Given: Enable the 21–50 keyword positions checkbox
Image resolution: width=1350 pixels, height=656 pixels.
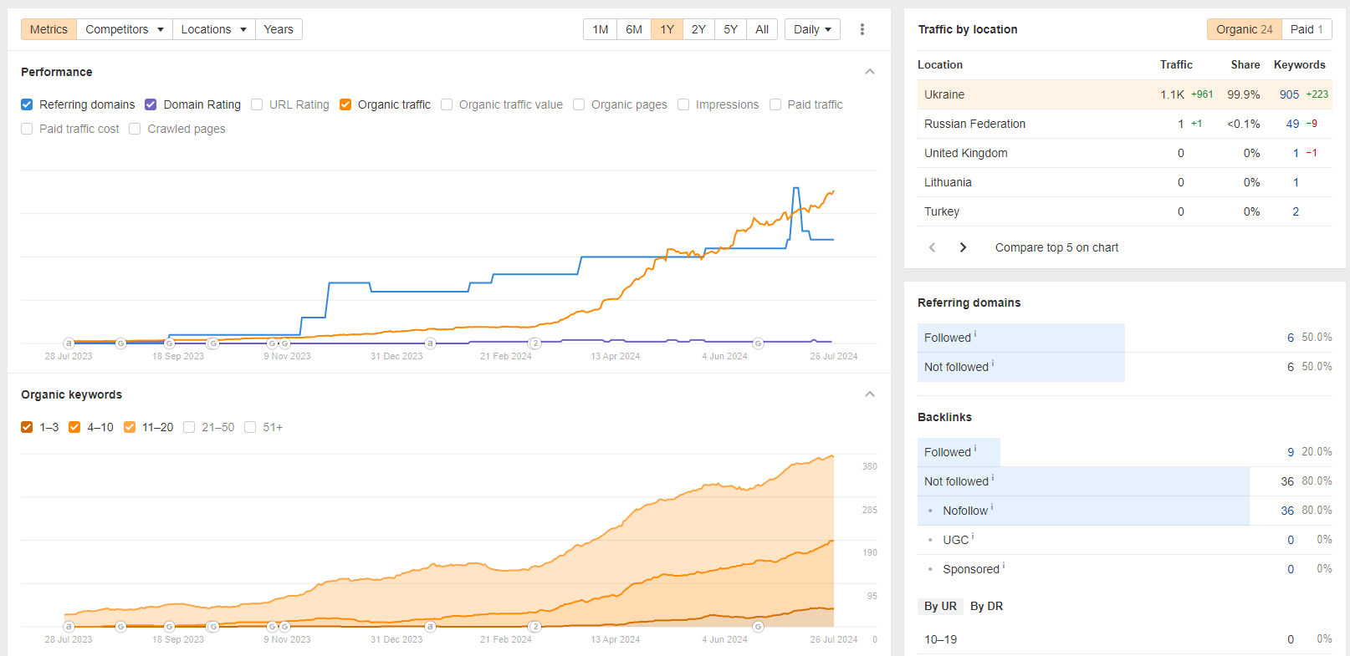Looking at the screenshot, I should pyautogui.click(x=189, y=427).
